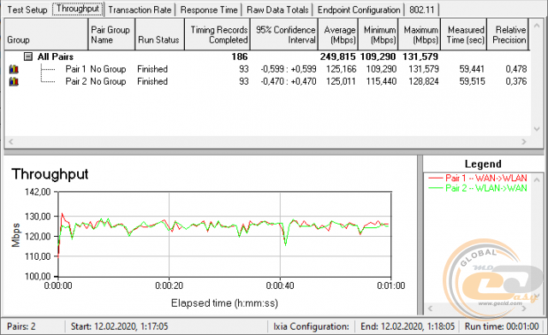Click results table scroll left arrow

pyautogui.click(x=11, y=142)
